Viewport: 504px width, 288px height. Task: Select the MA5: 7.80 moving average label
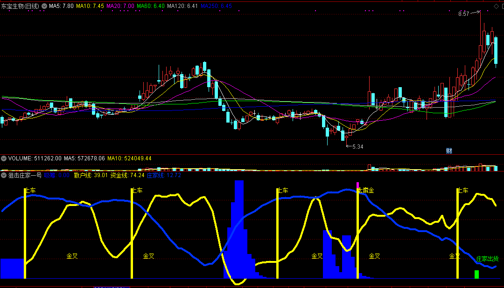61,6
